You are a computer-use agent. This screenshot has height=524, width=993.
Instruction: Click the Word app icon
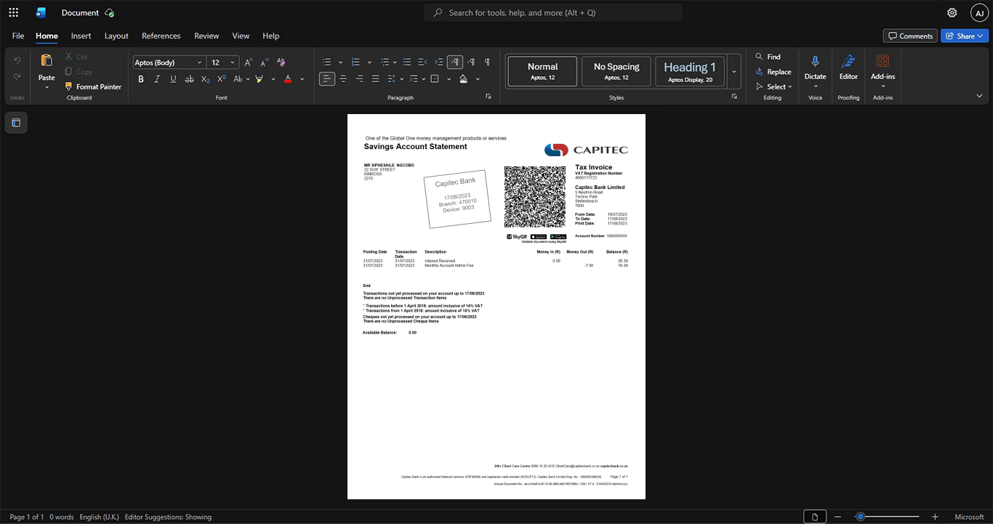[x=41, y=12]
